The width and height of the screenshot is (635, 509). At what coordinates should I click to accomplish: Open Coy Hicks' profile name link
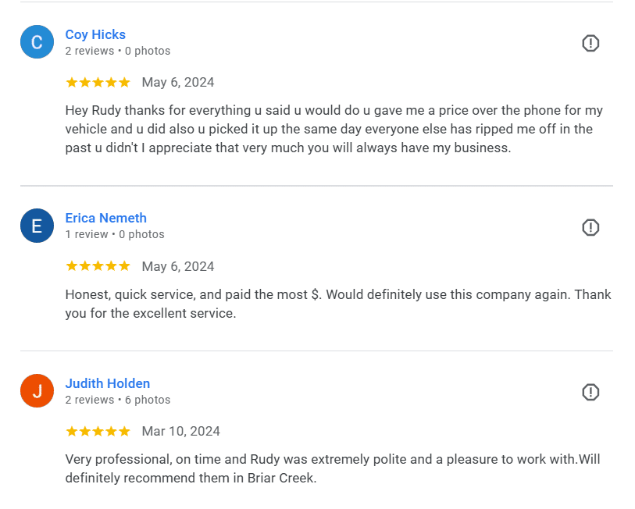(95, 34)
